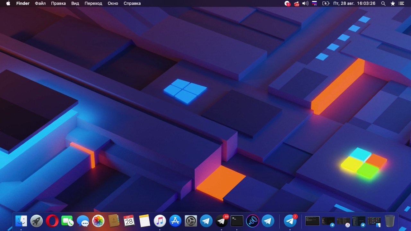Open the Переход menu

tap(93, 3)
